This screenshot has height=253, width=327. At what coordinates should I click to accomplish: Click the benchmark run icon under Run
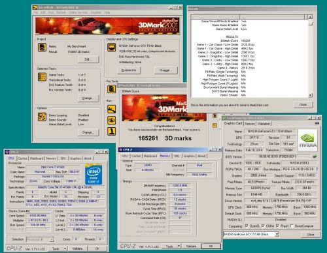pyautogui.click(x=111, y=109)
